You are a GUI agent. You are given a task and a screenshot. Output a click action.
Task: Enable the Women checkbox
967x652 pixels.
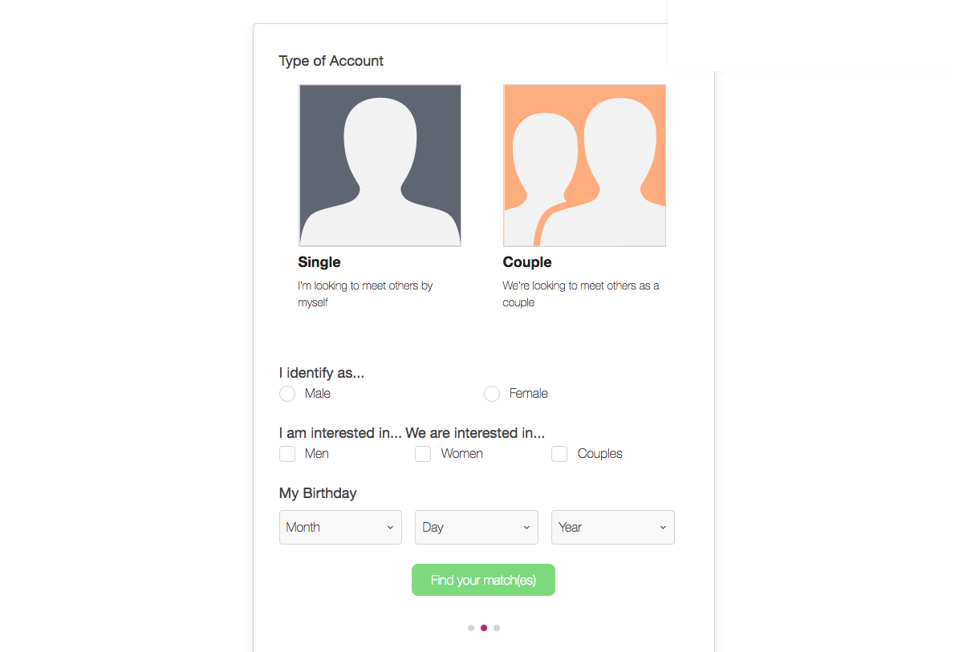[423, 454]
